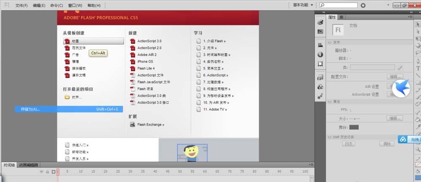Open 打开... recent item folder
This screenshot has height=182, width=421.
(x=73, y=97)
